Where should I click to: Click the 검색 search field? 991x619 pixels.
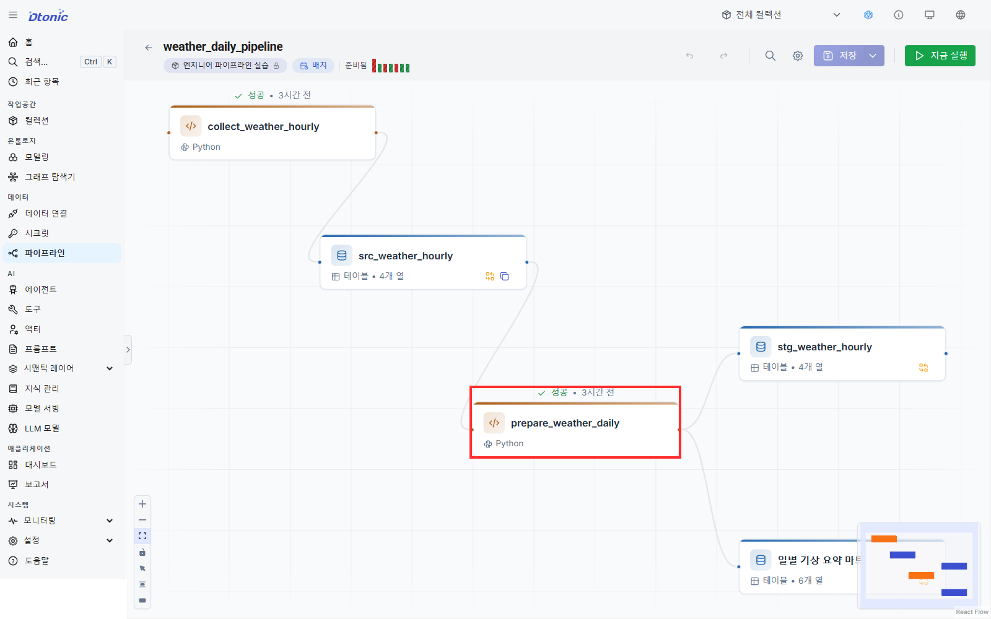coord(62,62)
